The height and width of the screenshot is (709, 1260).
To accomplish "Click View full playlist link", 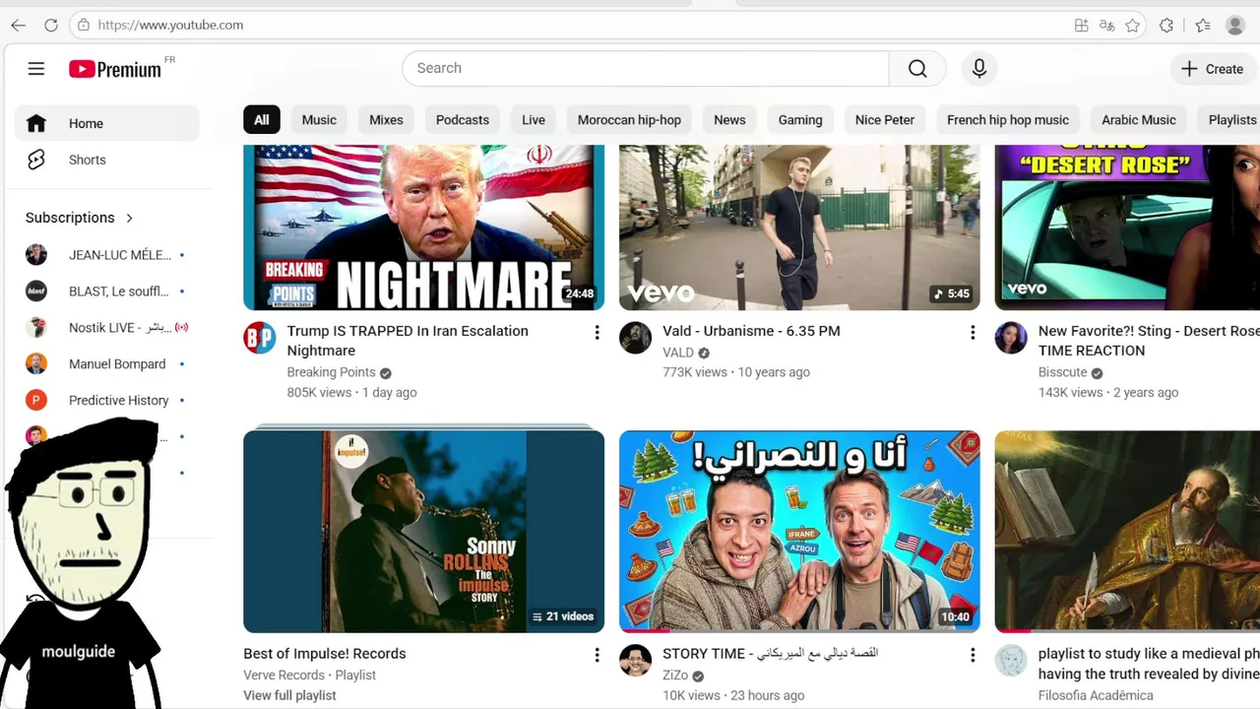I will 289,695.
